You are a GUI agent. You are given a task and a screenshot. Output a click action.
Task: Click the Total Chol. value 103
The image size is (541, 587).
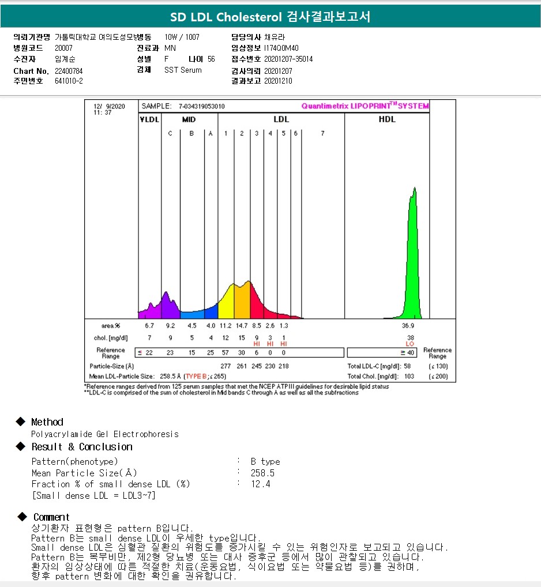pos(409,376)
